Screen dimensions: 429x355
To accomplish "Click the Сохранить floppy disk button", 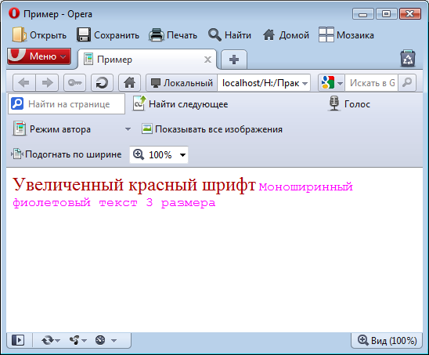I will pos(108,35).
